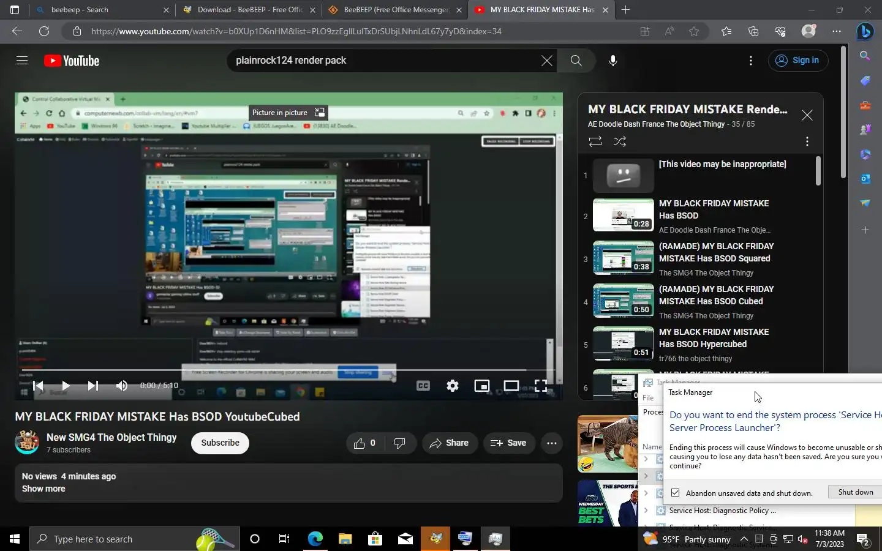Go to the YouTube home logo
Image resolution: width=882 pixels, height=551 pixels.
pos(72,61)
